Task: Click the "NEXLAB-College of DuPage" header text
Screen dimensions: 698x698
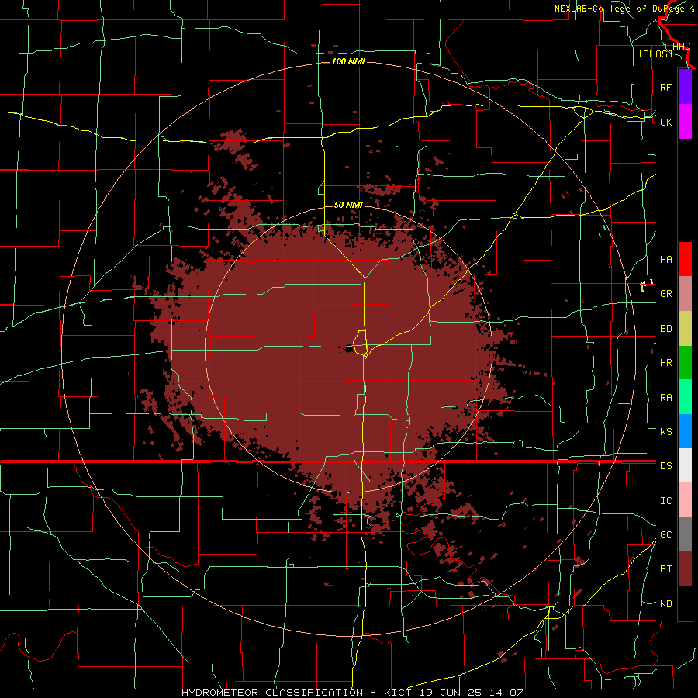Action: (620, 9)
